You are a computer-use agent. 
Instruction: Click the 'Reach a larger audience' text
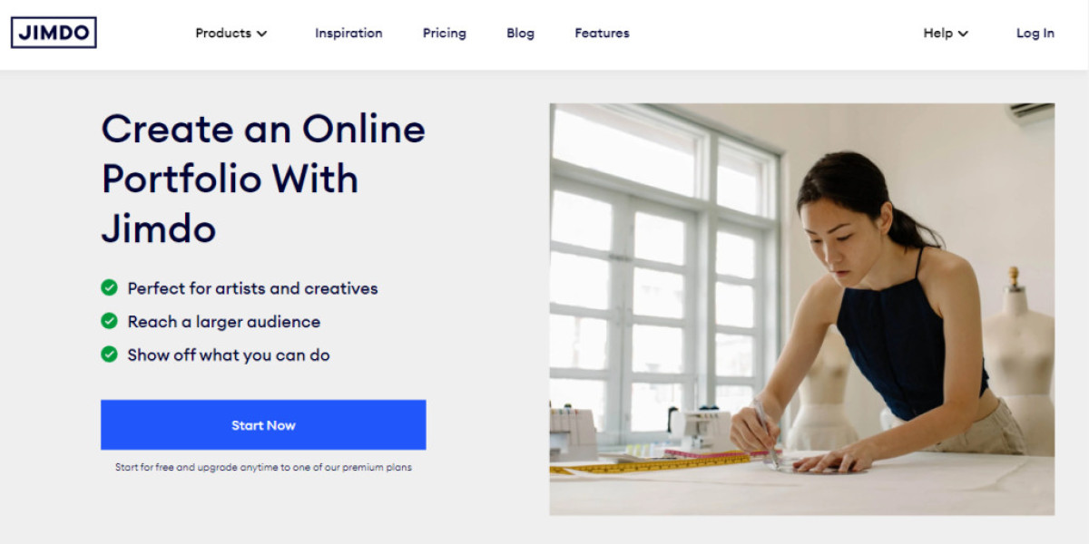pos(224,321)
